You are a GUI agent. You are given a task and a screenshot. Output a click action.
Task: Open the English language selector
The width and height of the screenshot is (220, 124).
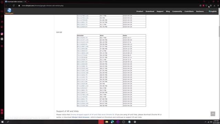click(x=212, y=11)
